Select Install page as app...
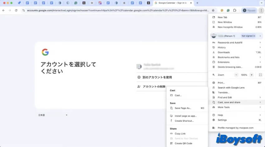Viewport: 265px width, 147px height. (187, 116)
